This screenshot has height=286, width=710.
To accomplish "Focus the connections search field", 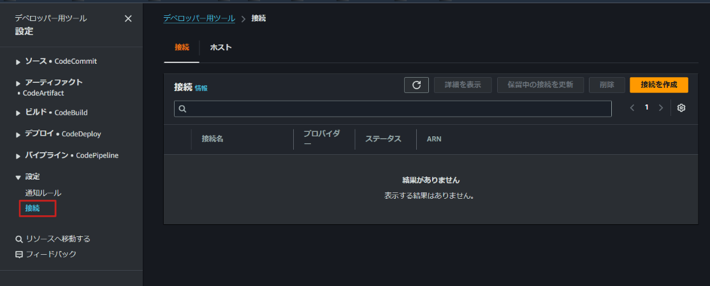I will pyautogui.click(x=393, y=109).
